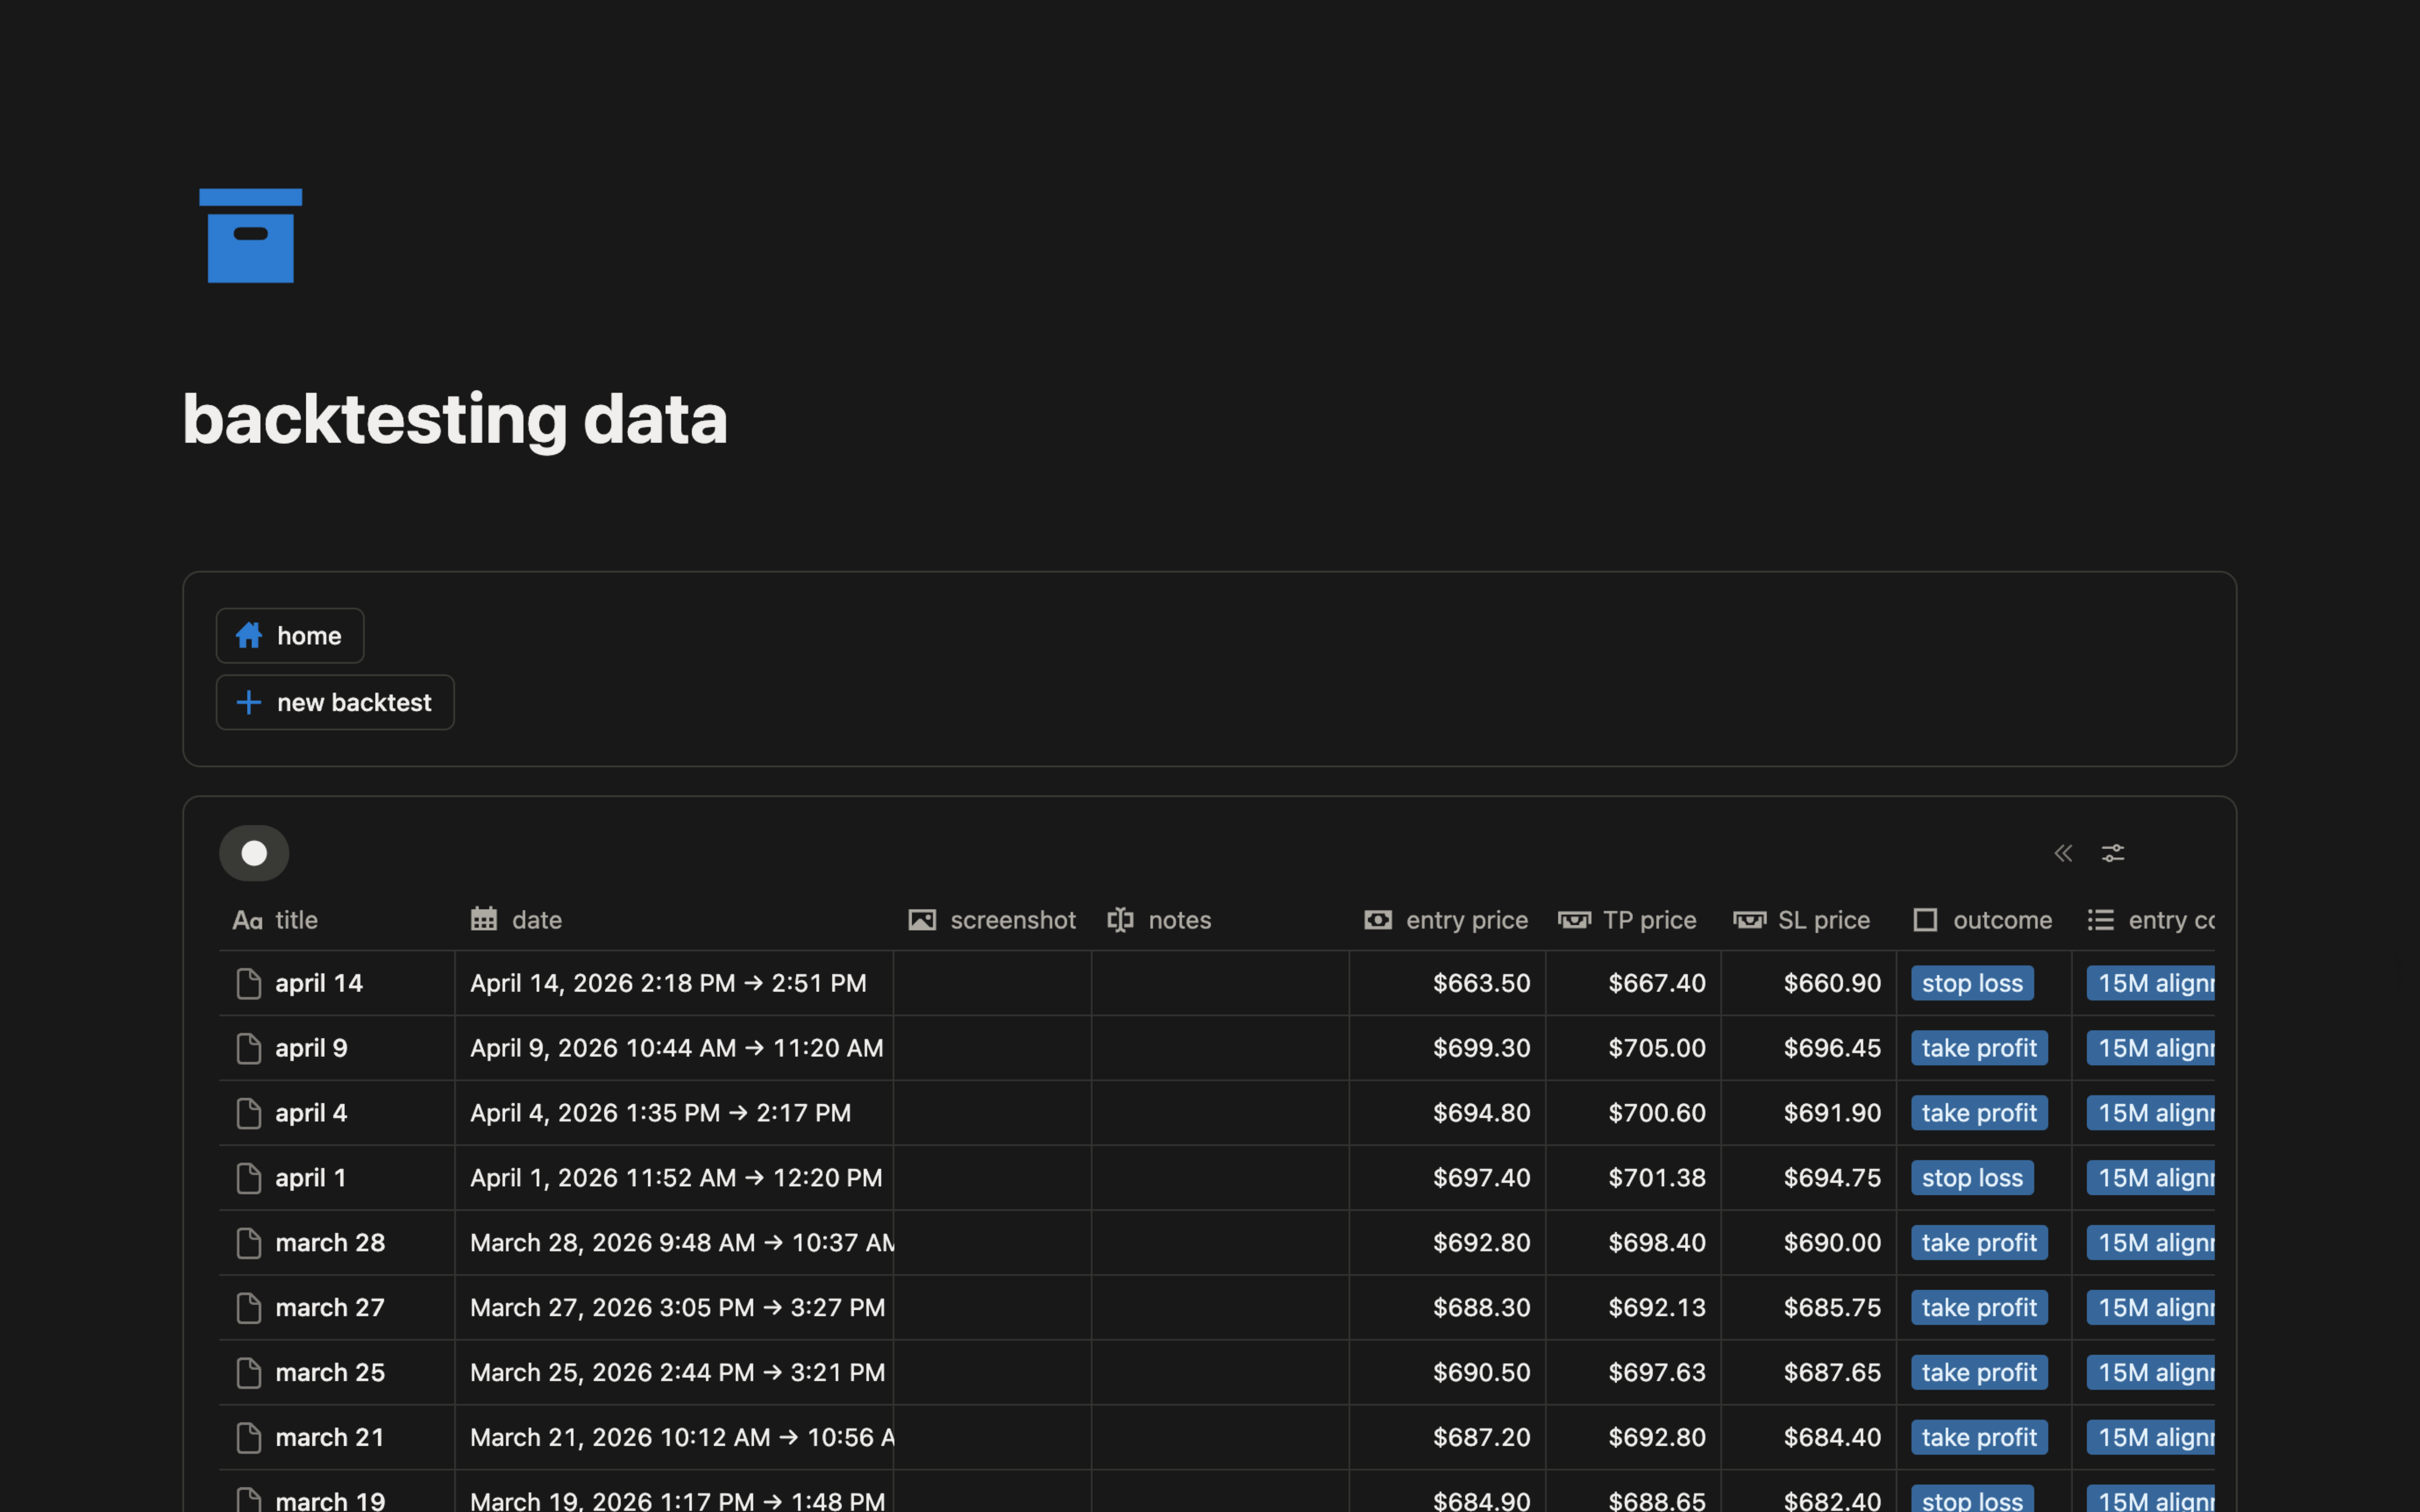Viewport: 2420px width, 1512px height.
Task: Click take profit tag in april 9 row
Action: (1979, 1048)
